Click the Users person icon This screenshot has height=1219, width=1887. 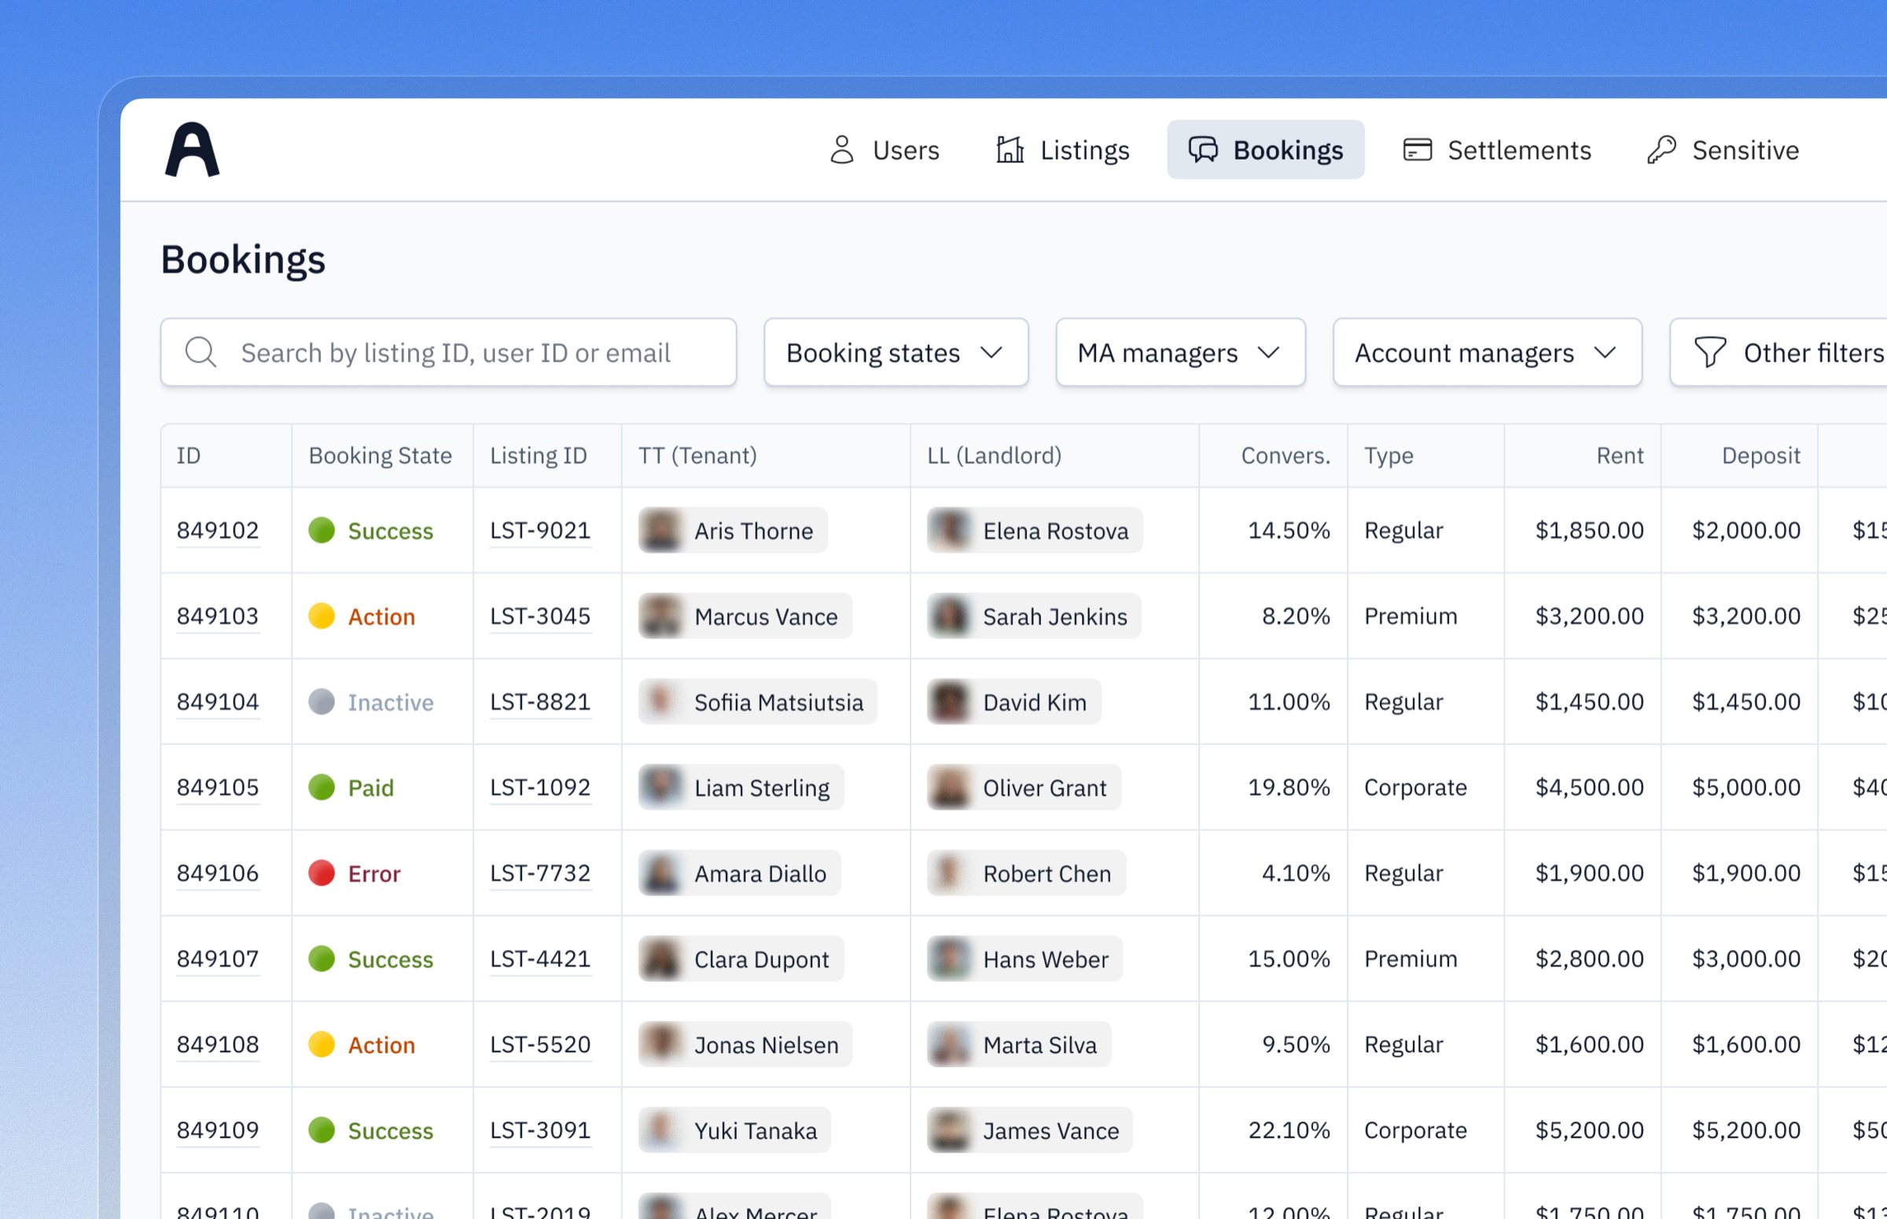pos(842,149)
